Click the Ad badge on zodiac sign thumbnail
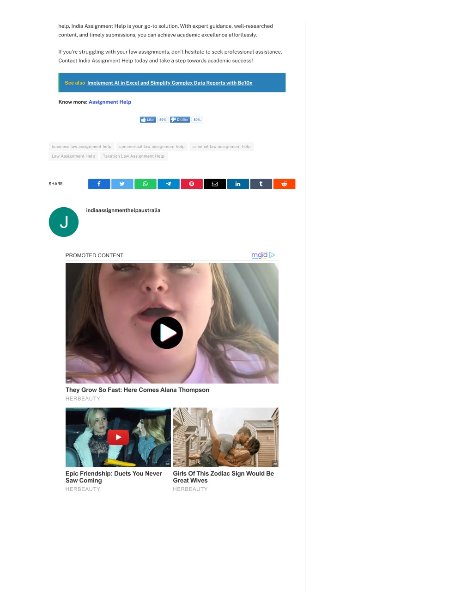 (275, 464)
